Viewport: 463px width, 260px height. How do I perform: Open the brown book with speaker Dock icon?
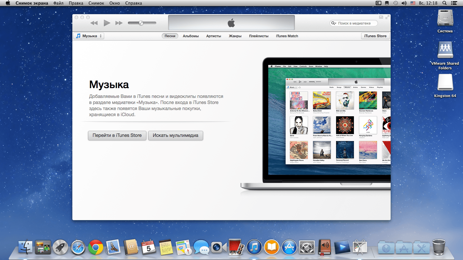coord(324,247)
